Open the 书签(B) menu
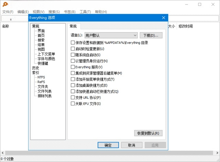Image resolution: width=220 pixels, height=162 pixels. coord(69,12)
